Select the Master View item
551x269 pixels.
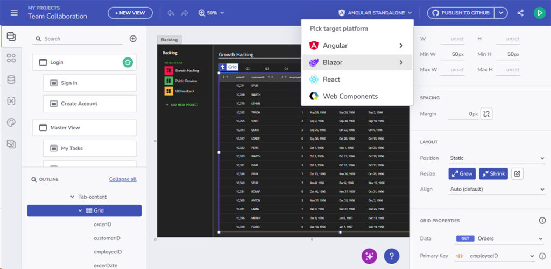coord(84,128)
